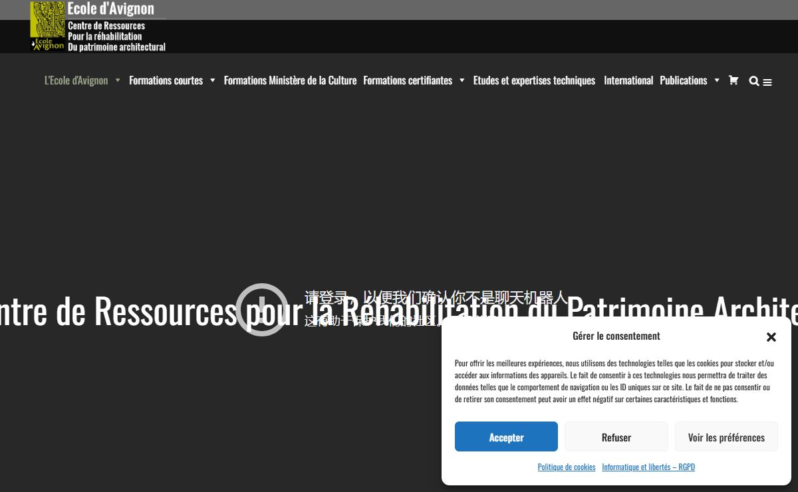Image resolution: width=798 pixels, height=492 pixels.
Task: Open Informatique et libertés – RGPD link
Action: [648, 467]
